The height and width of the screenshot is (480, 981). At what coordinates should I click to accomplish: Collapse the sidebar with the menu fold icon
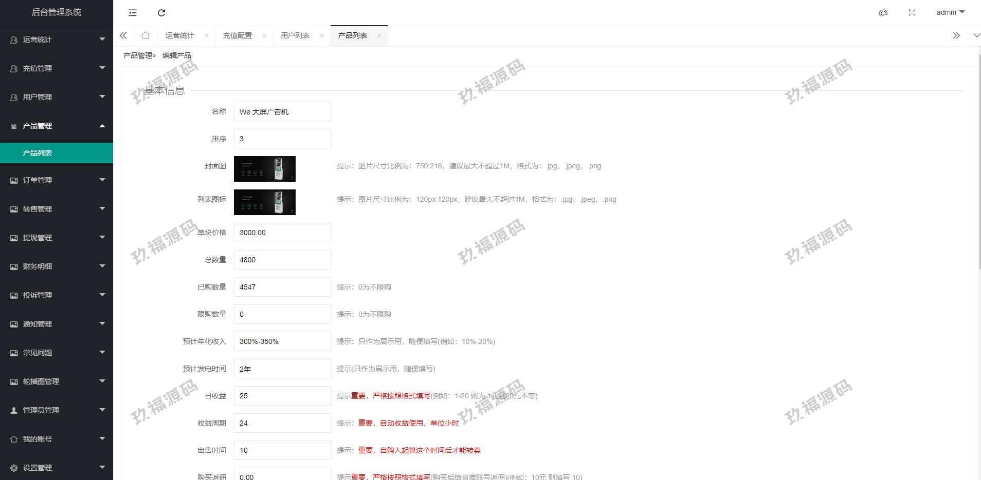[x=133, y=13]
